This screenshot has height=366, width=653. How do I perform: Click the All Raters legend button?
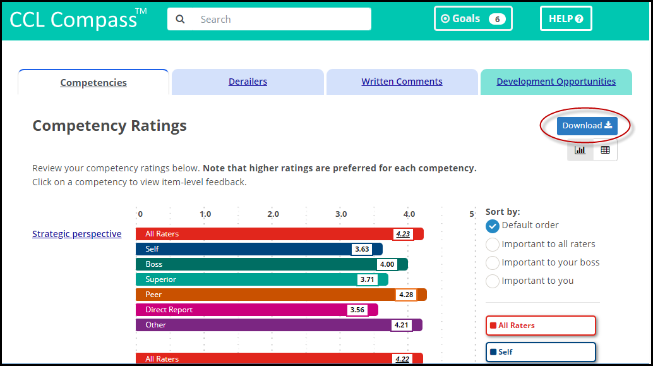pos(541,325)
